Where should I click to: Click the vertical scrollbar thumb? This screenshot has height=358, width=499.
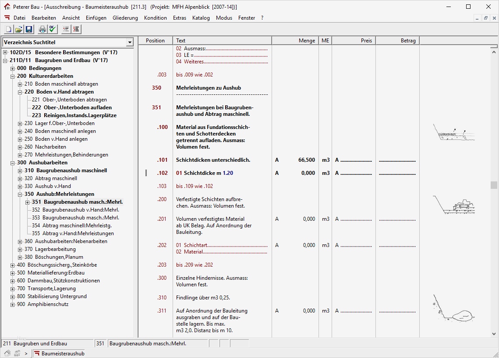(494, 185)
